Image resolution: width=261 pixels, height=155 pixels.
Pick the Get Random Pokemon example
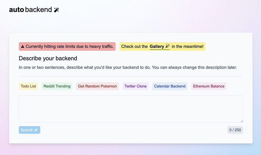[x=97, y=86]
